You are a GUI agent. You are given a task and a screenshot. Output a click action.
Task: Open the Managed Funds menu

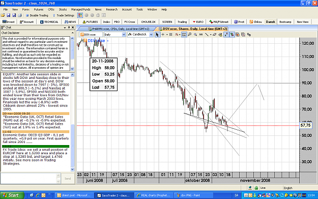(x=81, y=10)
